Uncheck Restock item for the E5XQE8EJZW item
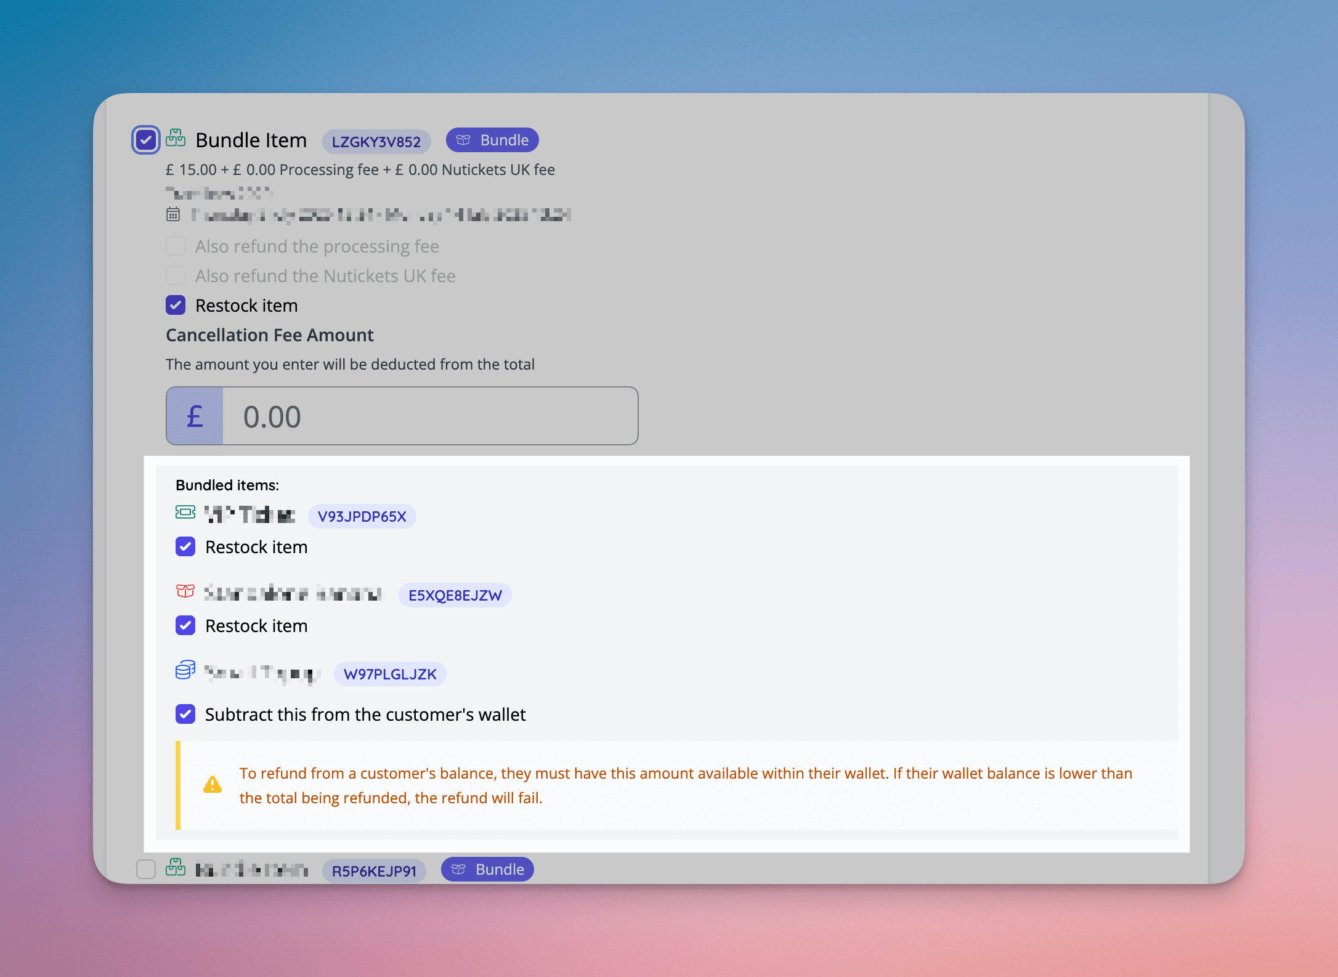 [185, 625]
